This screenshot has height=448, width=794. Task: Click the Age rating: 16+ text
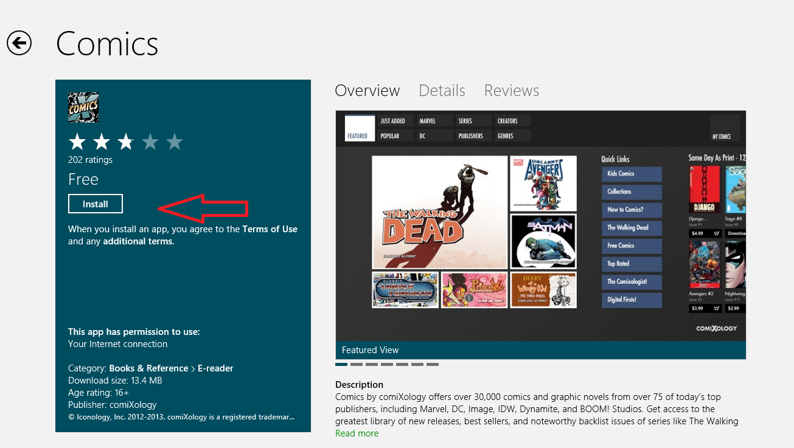(x=99, y=393)
